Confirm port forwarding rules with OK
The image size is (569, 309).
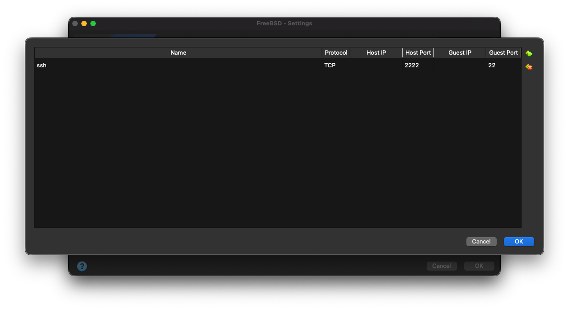(519, 242)
